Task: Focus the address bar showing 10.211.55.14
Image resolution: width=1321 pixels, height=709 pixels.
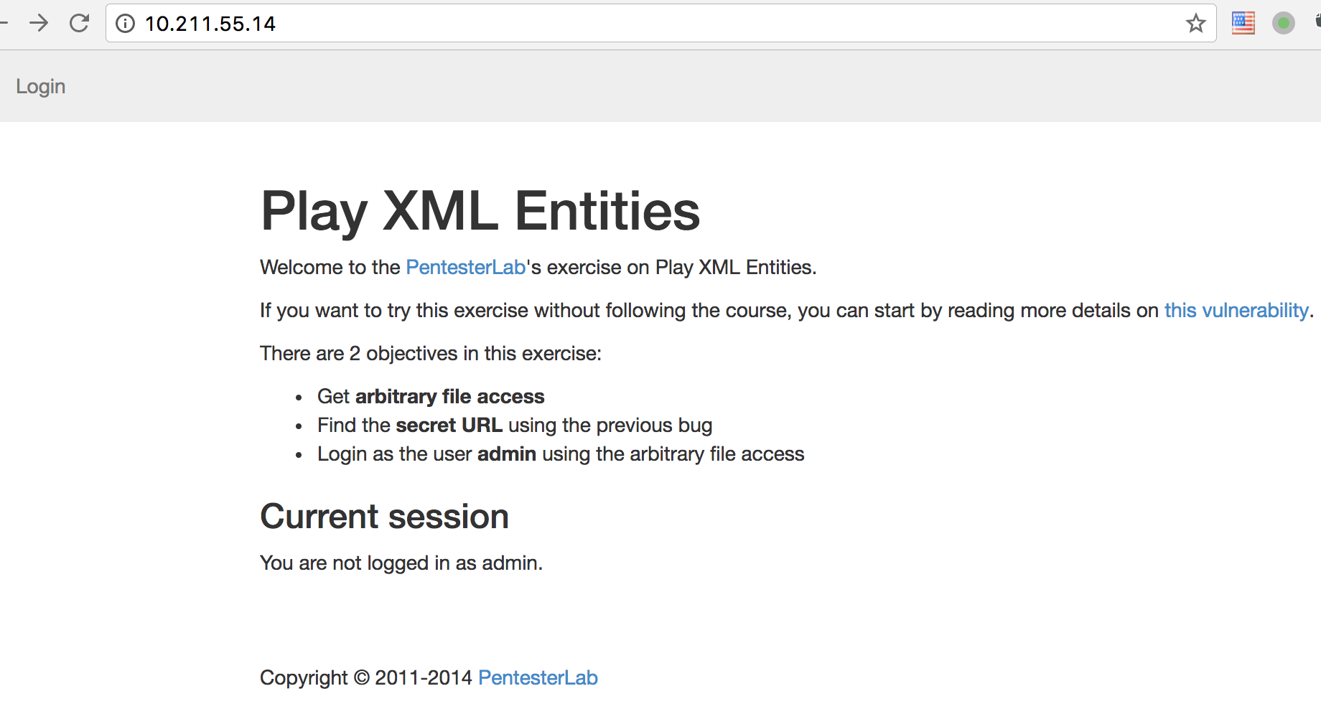Action: [x=660, y=24]
